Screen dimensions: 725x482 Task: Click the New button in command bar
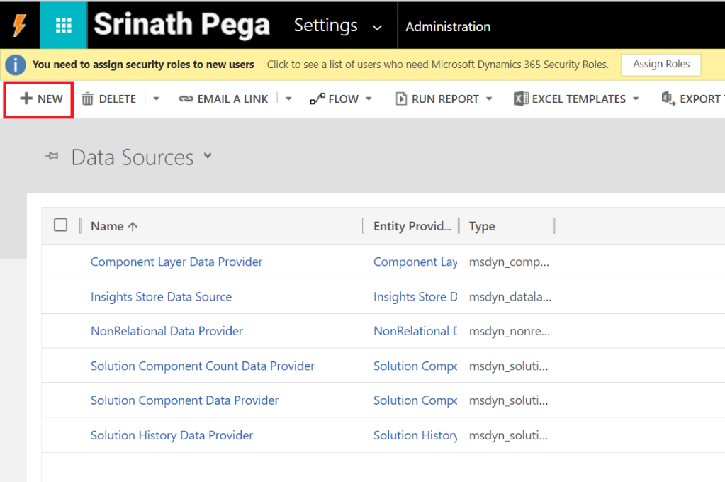(39, 99)
